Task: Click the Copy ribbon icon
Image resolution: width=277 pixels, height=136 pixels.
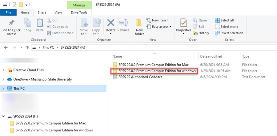Action: pos(27,23)
